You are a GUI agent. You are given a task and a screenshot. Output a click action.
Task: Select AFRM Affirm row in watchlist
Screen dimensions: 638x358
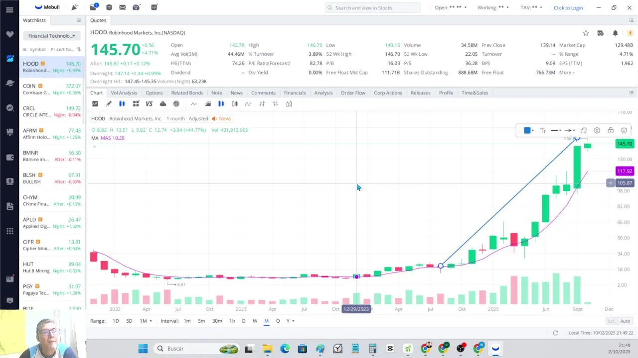point(52,134)
